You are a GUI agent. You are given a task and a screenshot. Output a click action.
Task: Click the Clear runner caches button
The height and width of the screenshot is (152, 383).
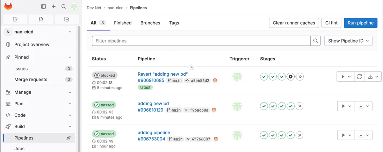294,23
